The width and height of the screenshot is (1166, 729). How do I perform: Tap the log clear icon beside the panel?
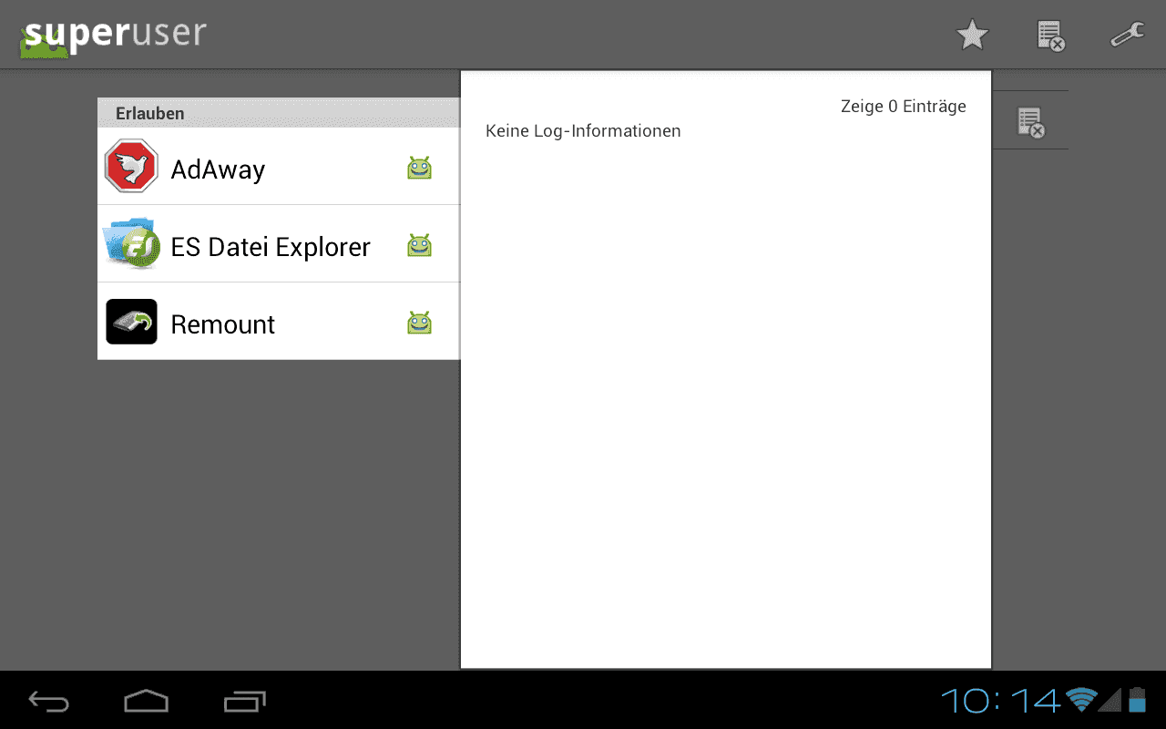click(x=1030, y=122)
